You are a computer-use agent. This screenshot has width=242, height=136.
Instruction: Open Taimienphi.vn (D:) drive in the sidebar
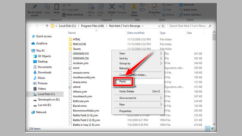pyautogui.click(x=49, y=99)
